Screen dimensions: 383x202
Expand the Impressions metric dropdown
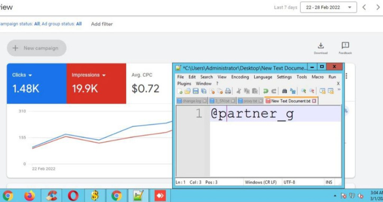[x=104, y=75]
